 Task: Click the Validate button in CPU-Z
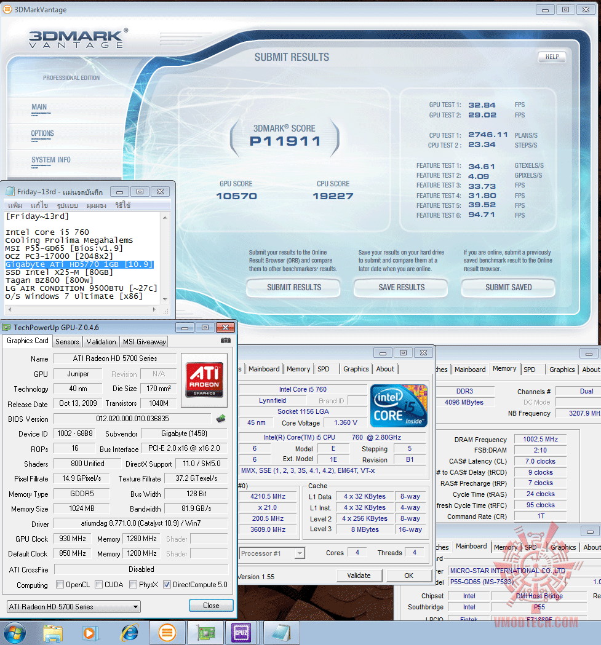click(x=359, y=576)
